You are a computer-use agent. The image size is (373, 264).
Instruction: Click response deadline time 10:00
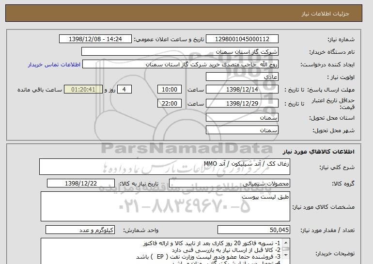(170, 90)
